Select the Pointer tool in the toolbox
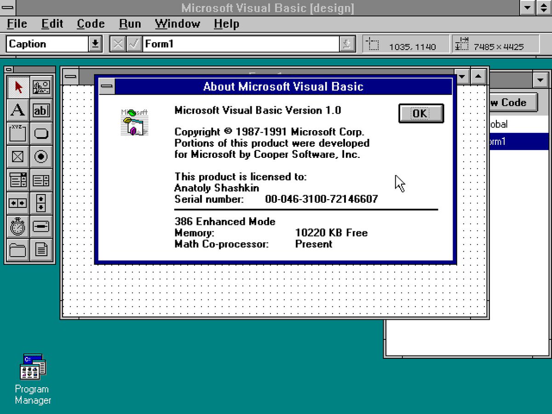Viewport: 552px width, 414px height. [x=18, y=87]
